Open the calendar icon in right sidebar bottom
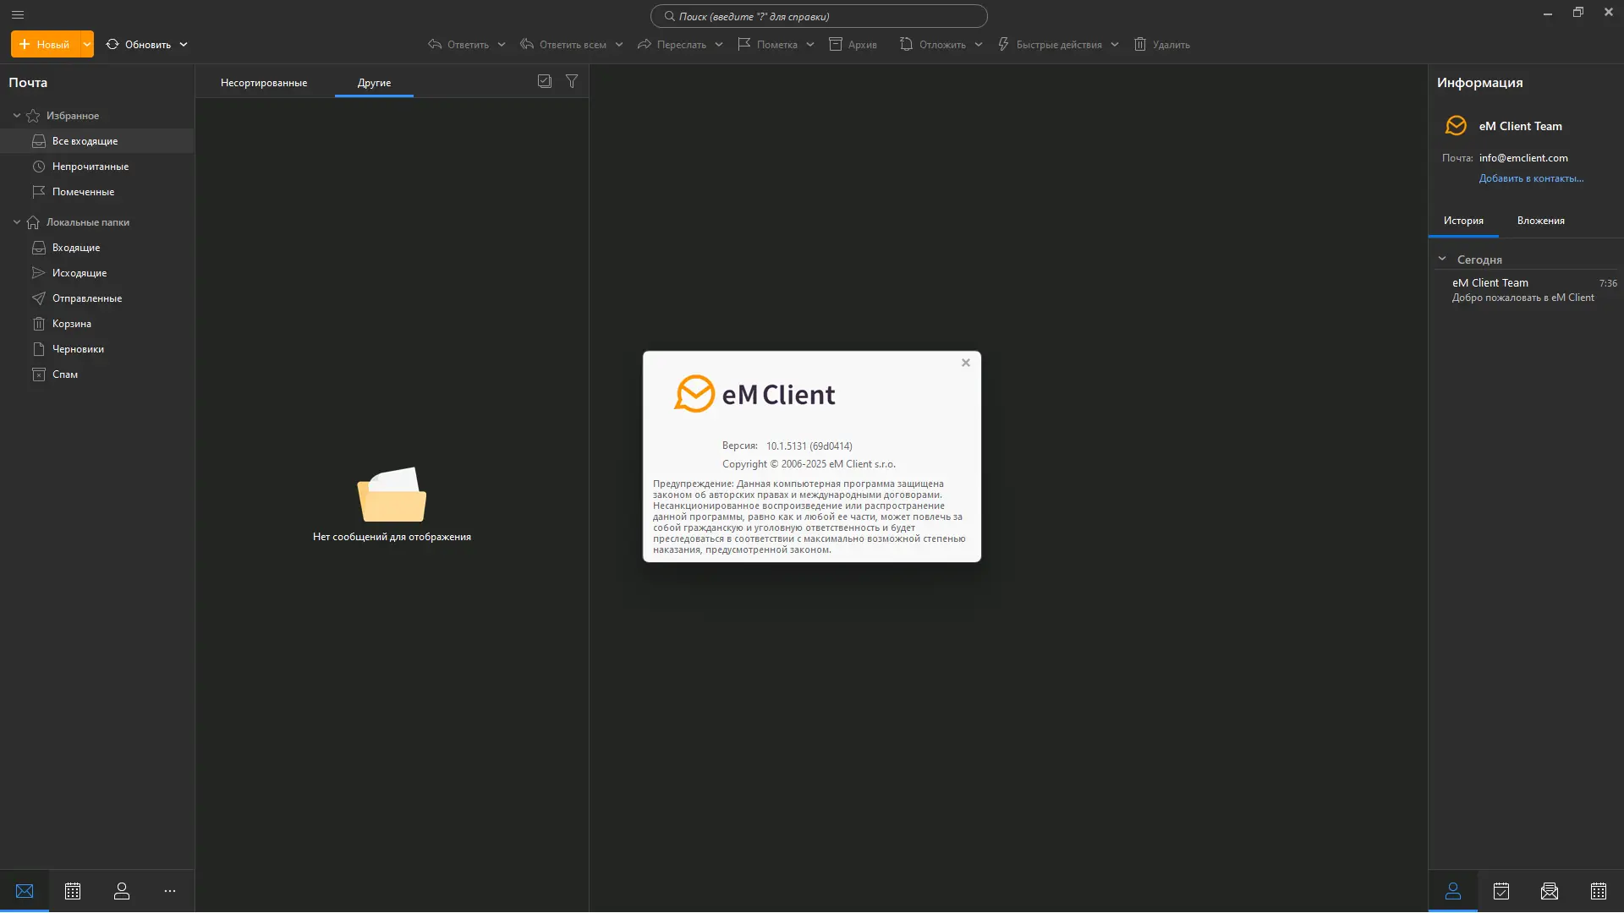The image size is (1624, 913). tap(1598, 891)
